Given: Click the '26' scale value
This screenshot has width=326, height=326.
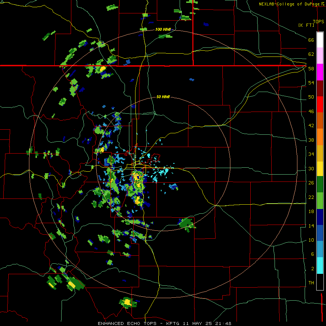Looking at the screenshot, I should tap(311, 183).
